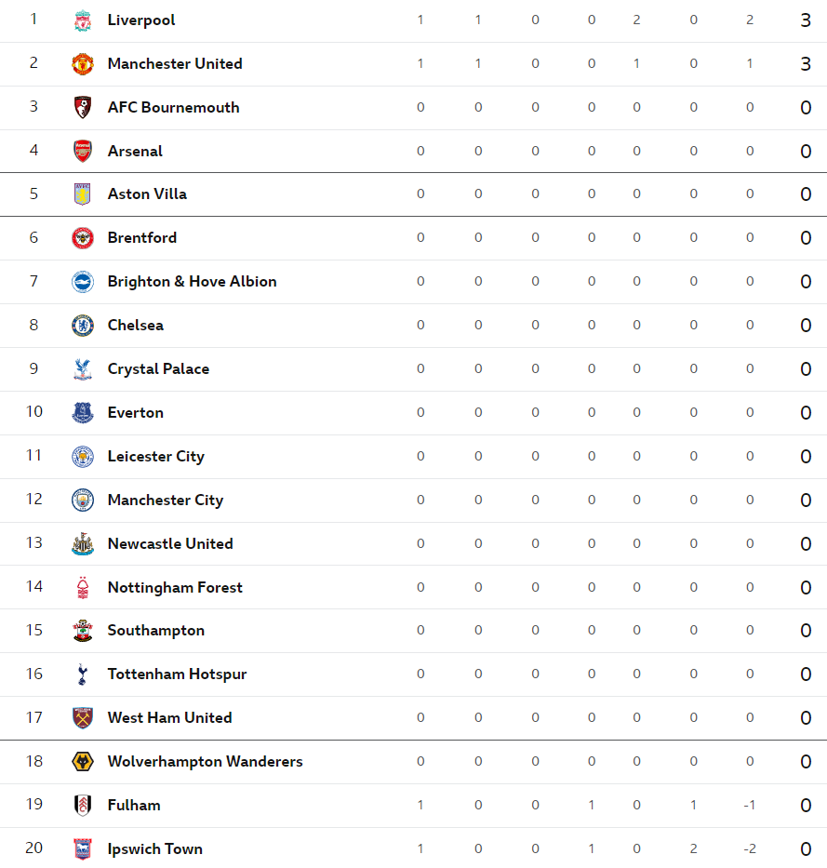Select the Arsenal crest icon
Image resolution: width=827 pixels, height=868 pixels.
[x=83, y=151]
